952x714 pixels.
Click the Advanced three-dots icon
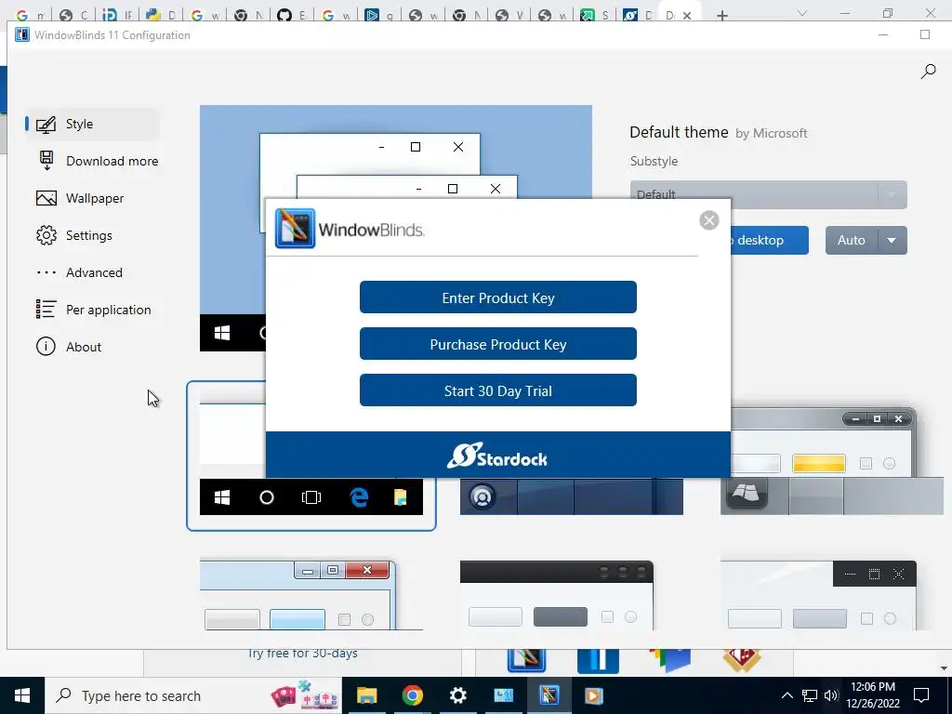coord(46,272)
